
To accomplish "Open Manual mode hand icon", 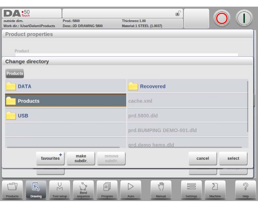I will 161,189.
